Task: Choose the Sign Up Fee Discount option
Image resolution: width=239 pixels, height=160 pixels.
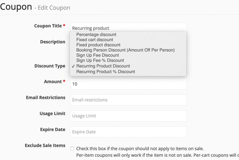Action: point(98,56)
